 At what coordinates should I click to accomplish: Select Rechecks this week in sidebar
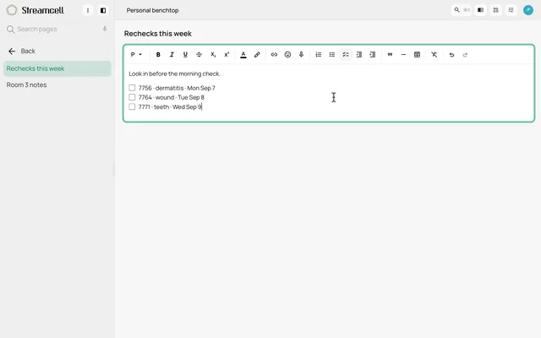pos(57,68)
